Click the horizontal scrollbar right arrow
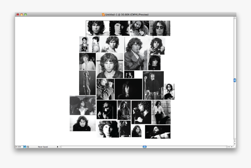 pyautogui.click(x=232, y=146)
